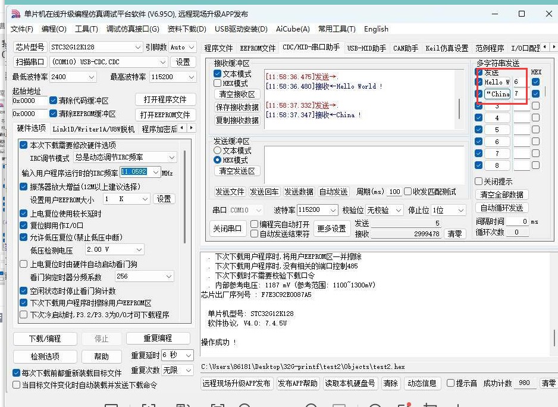558x407 pixels.
Task: Switch to the Keil仿真设置 tab
Action: (447, 48)
